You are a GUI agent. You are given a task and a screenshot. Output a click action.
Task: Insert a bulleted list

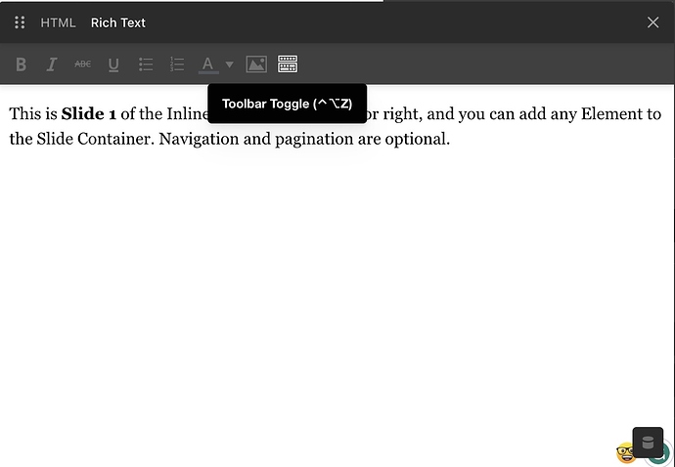[x=146, y=64]
